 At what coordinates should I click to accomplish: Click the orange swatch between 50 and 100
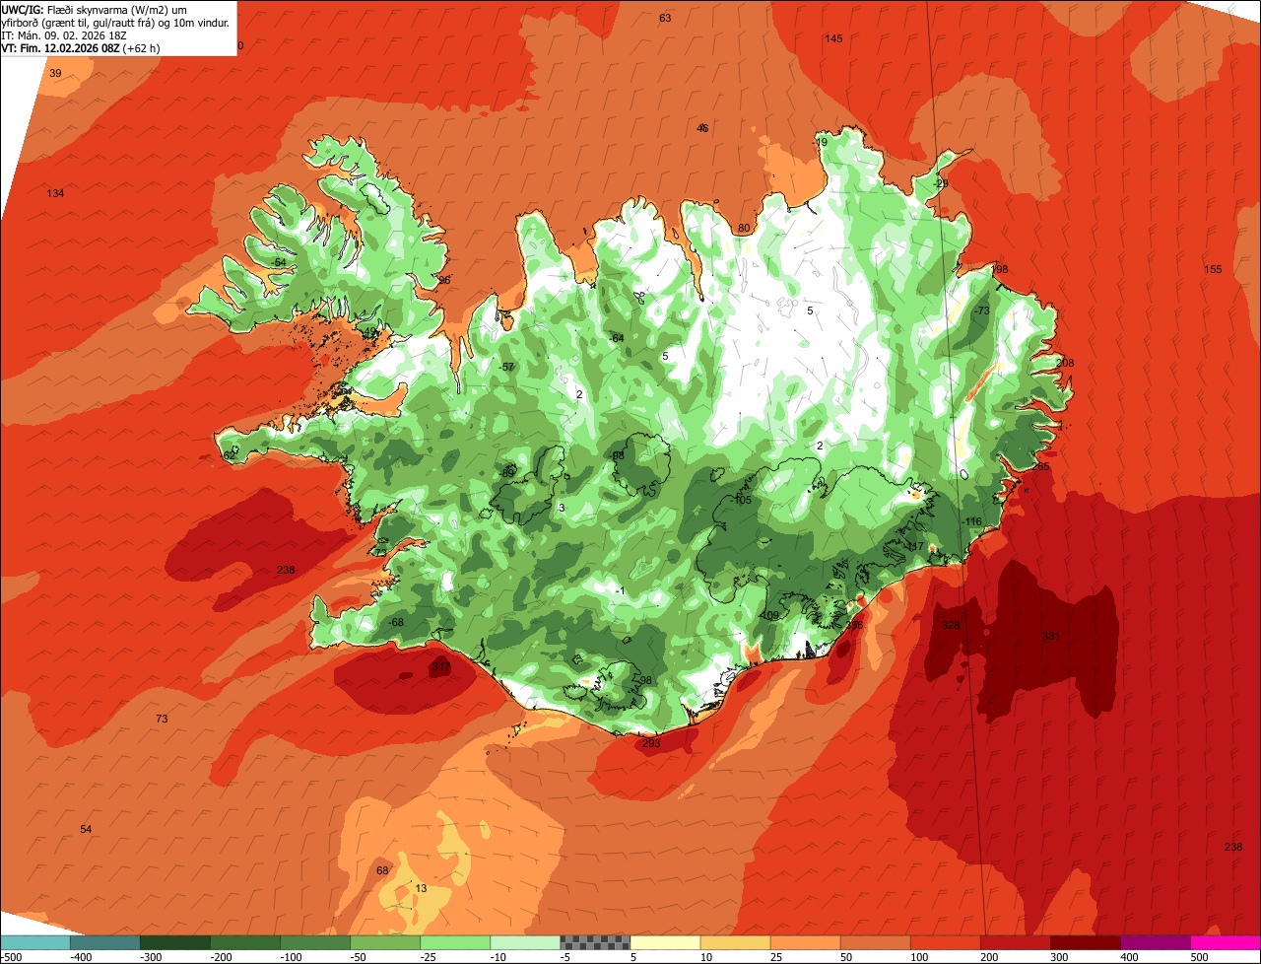pyautogui.click(x=875, y=942)
